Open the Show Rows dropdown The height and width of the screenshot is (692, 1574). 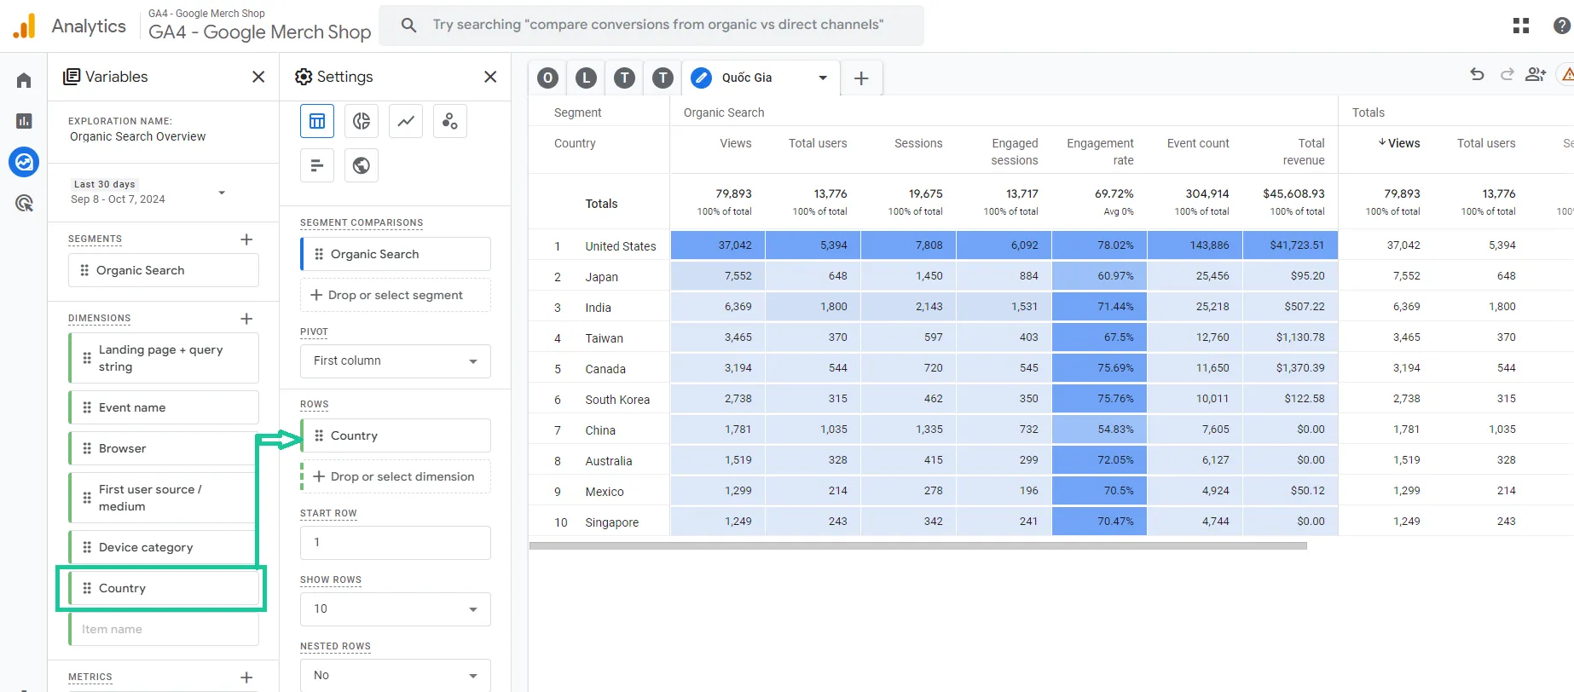[396, 609]
